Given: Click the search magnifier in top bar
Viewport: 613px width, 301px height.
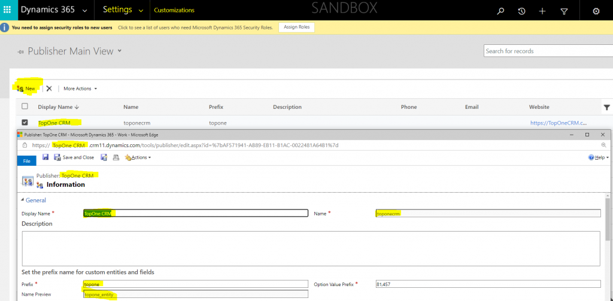Looking at the screenshot, I should 500,11.
